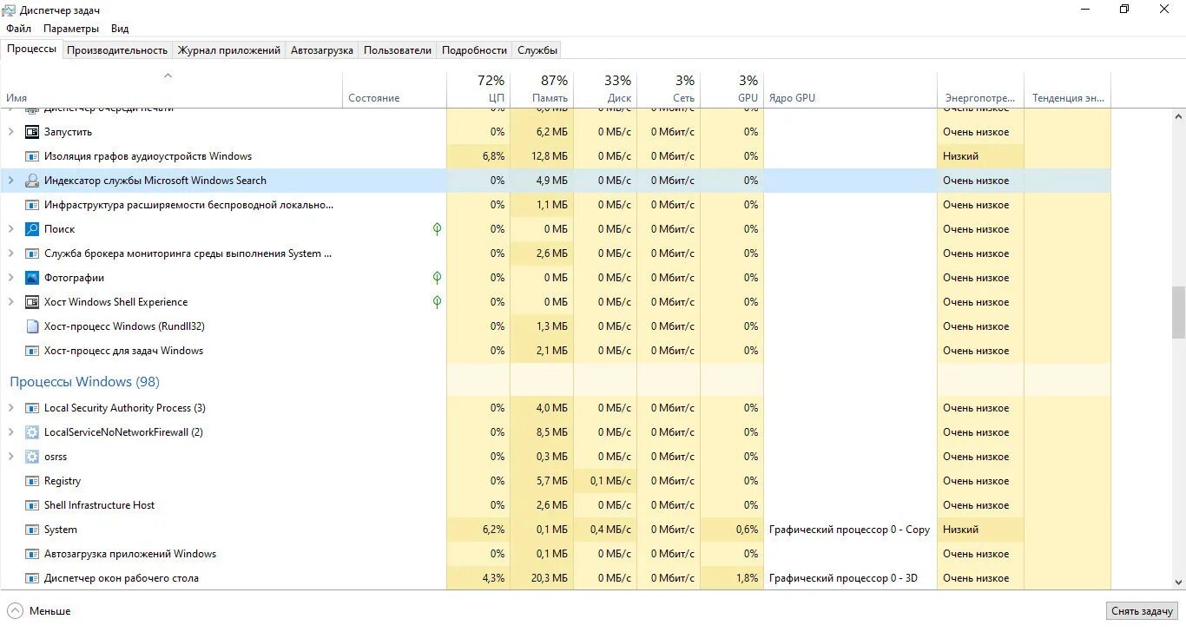Switch to the Пользователи tab
Image resolution: width=1186 pixels, height=632 pixels.
(x=398, y=50)
